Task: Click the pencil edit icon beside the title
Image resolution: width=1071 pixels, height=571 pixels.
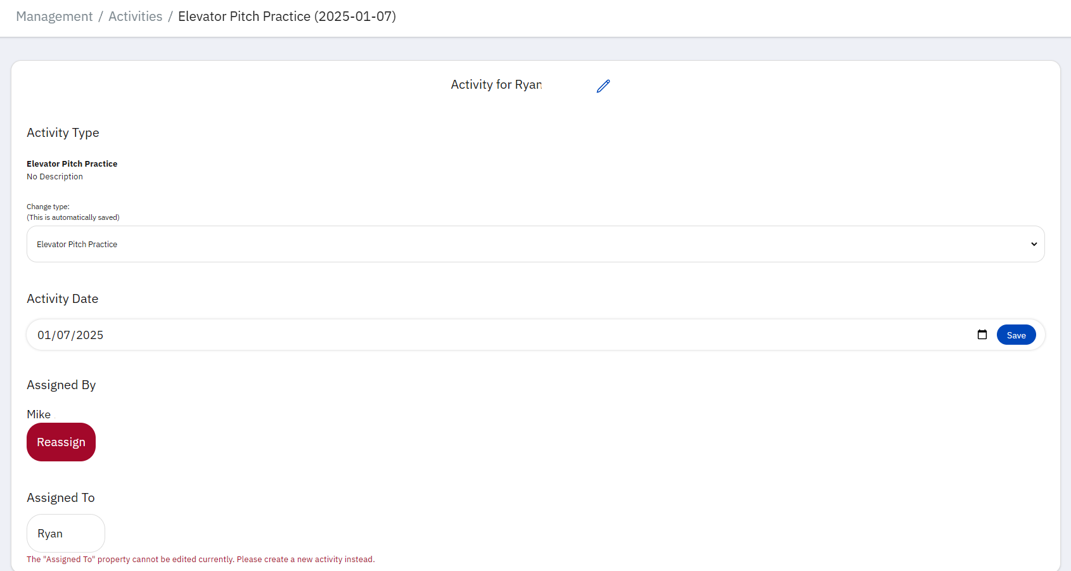Action: coord(603,86)
